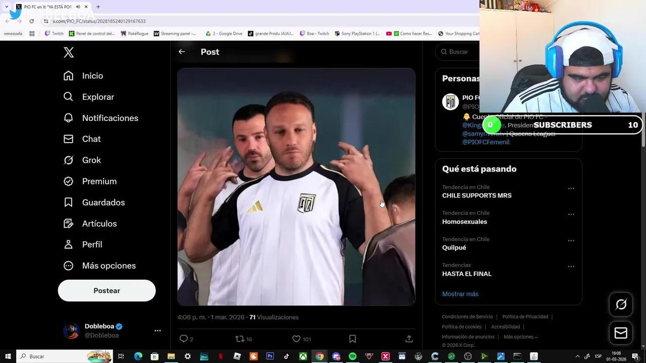The width and height of the screenshot is (646, 363).
Task: Open Windows notification center
Action: 635,356
